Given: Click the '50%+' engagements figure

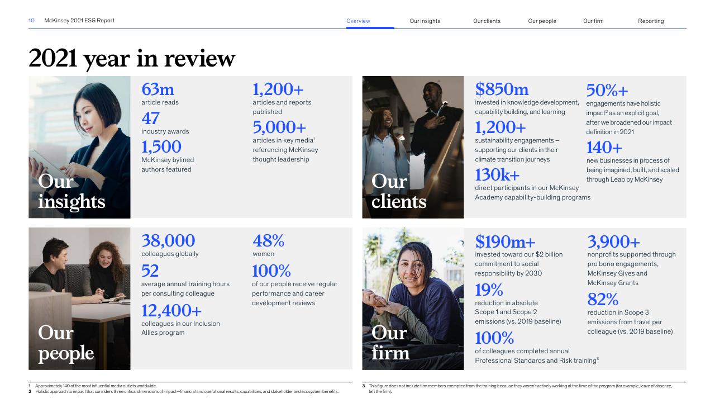Looking at the screenshot, I should [607, 90].
